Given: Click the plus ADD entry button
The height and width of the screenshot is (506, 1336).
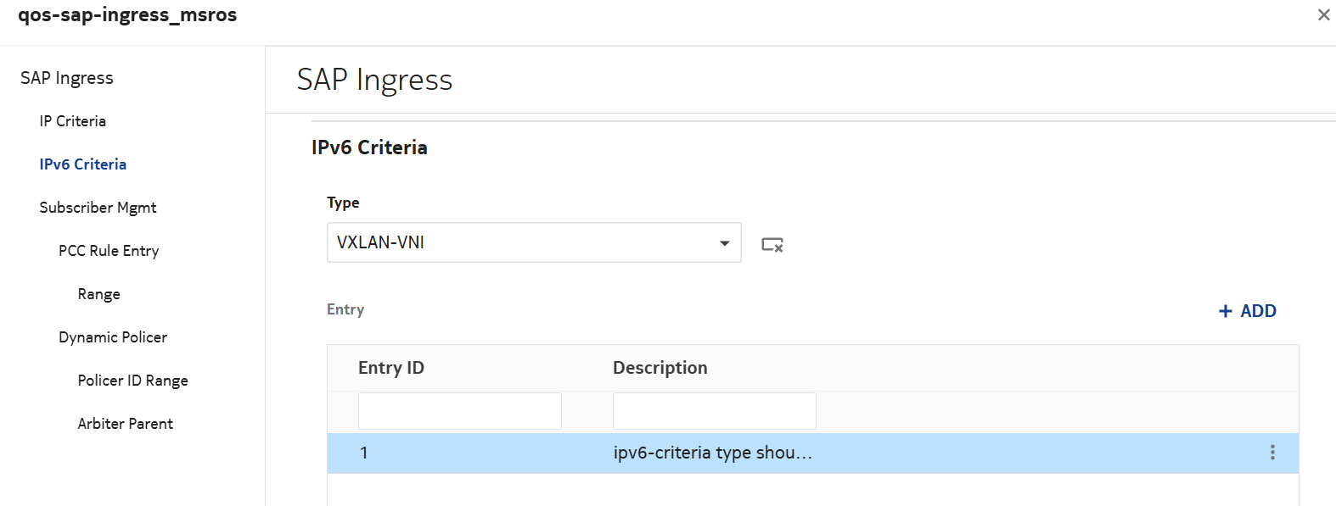Looking at the screenshot, I should coord(1247,311).
